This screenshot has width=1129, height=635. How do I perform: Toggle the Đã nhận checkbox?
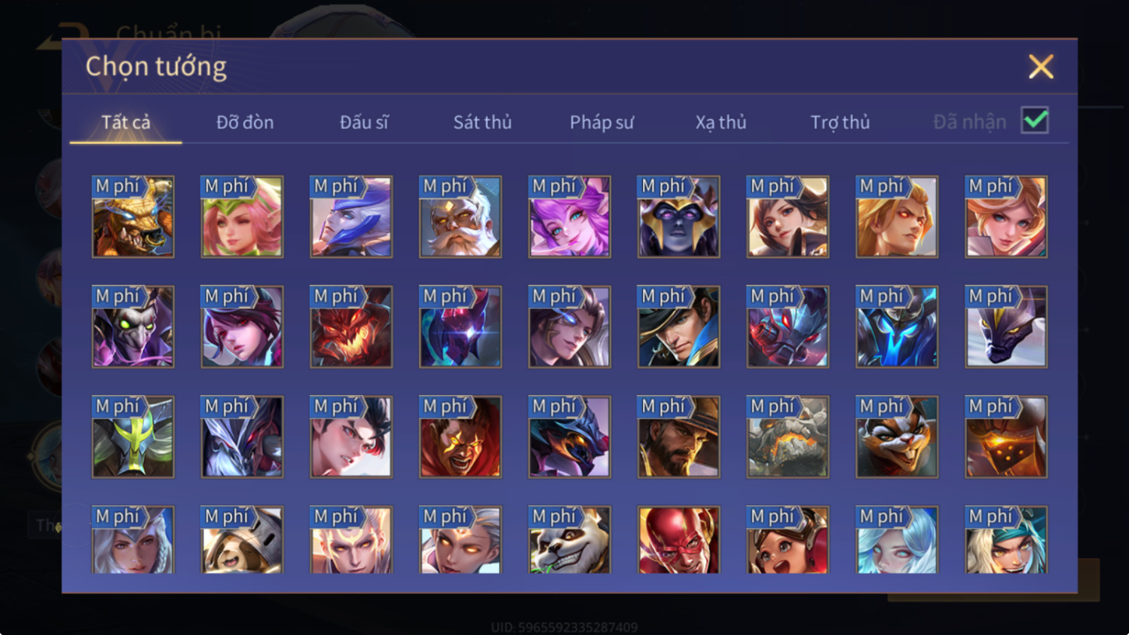click(x=1035, y=121)
